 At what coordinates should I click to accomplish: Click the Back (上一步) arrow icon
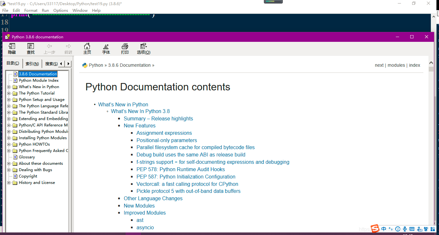50,46
